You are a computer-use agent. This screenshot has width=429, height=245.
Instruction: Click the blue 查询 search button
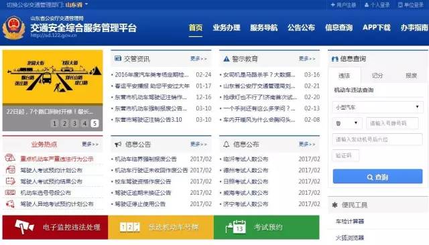point(377,177)
